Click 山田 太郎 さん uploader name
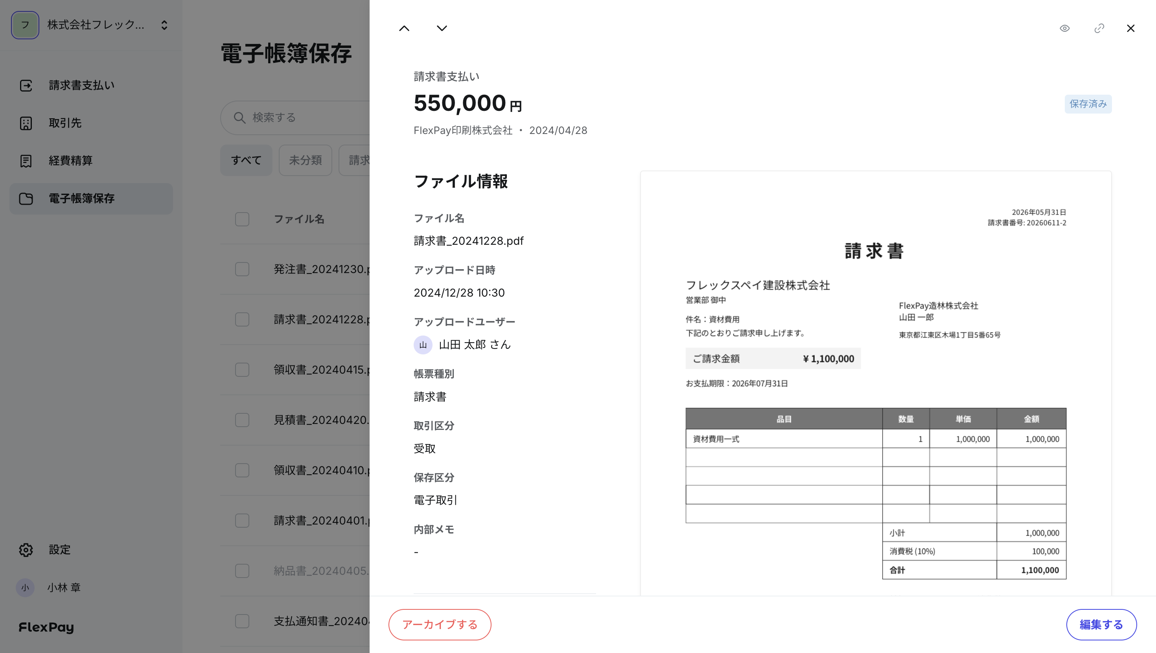 click(x=475, y=345)
